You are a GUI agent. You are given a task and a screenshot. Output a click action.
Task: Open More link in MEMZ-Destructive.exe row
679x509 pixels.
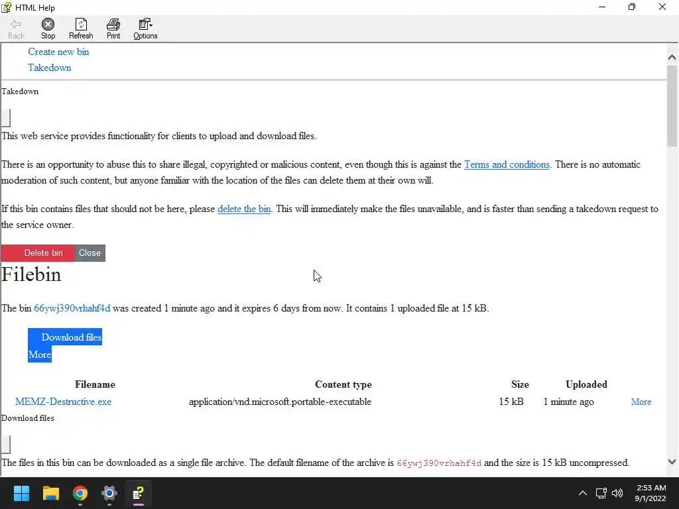tap(641, 402)
